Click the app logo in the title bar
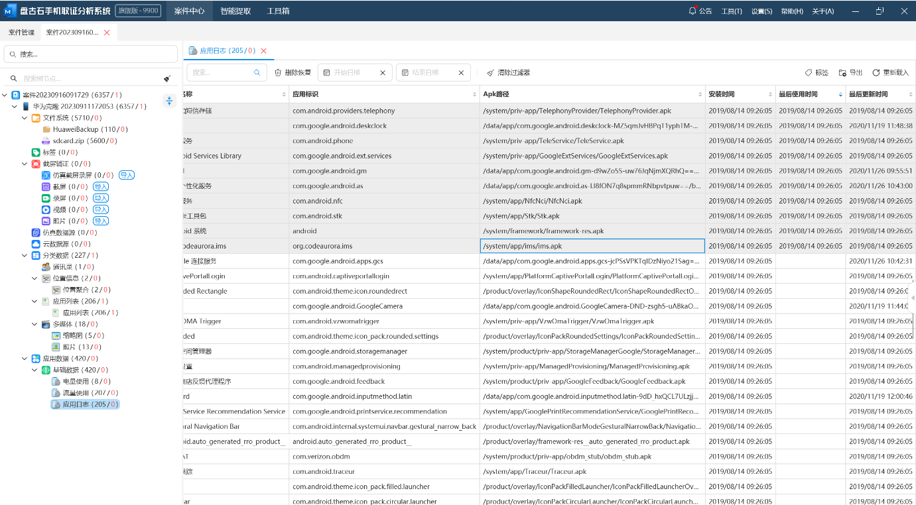916x505 pixels. [x=9, y=11]
